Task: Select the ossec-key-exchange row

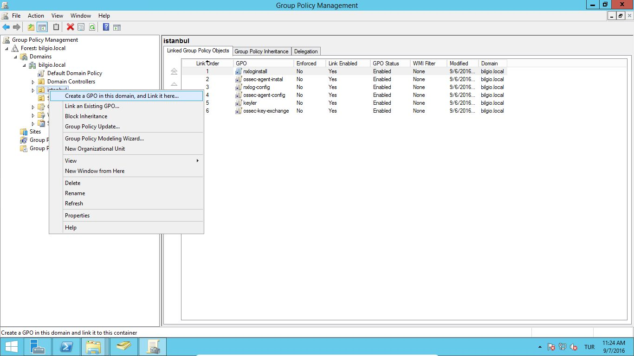Action: [x=343, y=111]
